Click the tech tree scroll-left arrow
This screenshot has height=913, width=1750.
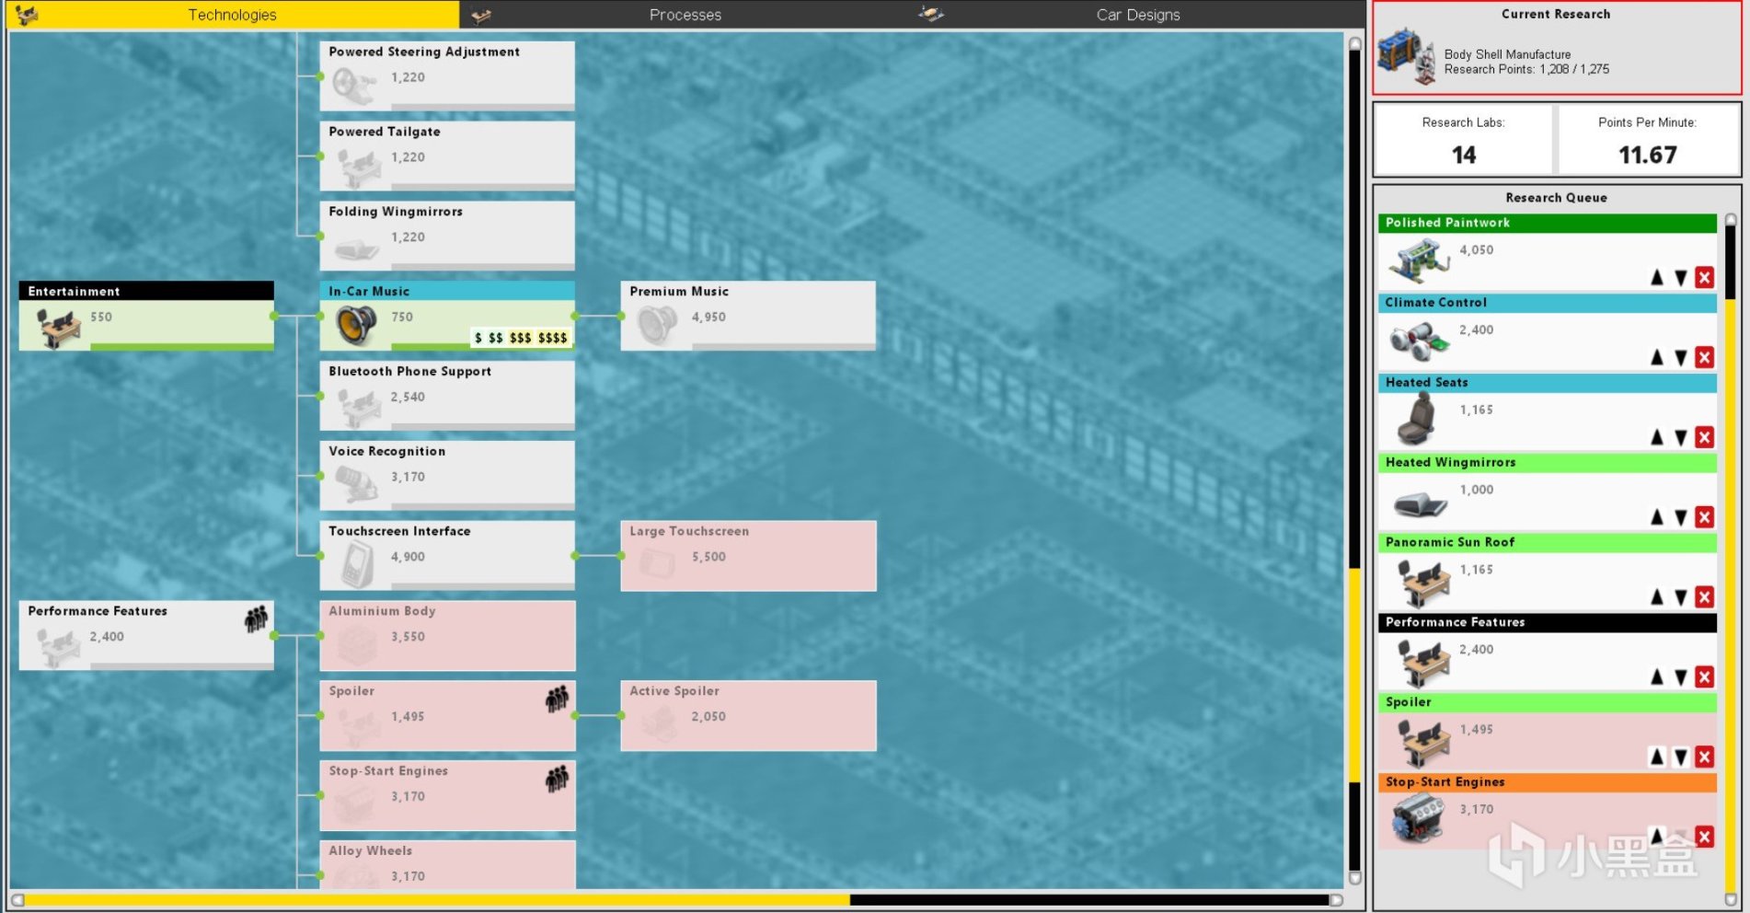coord(17,900)
